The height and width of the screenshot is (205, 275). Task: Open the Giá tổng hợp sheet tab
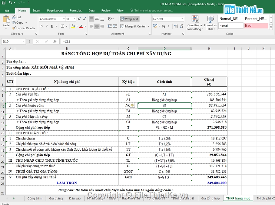[210, 198]
